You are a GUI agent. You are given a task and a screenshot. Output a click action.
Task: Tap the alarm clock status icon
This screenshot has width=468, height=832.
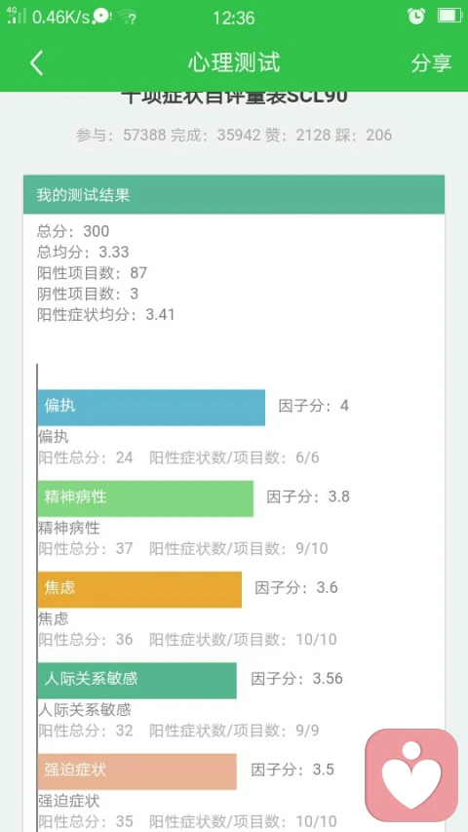pos(416,17)
